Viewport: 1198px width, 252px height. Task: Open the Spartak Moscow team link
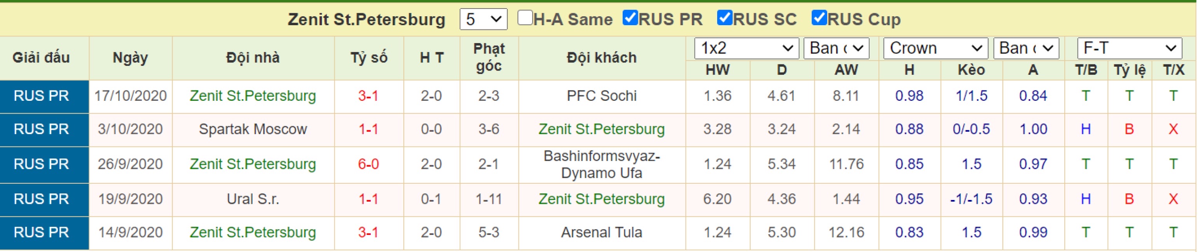(x=253, y=129)
